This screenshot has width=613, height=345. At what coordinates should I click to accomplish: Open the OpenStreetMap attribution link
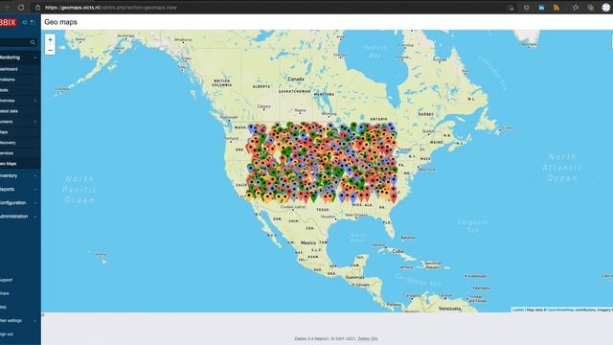click(560, 310)
